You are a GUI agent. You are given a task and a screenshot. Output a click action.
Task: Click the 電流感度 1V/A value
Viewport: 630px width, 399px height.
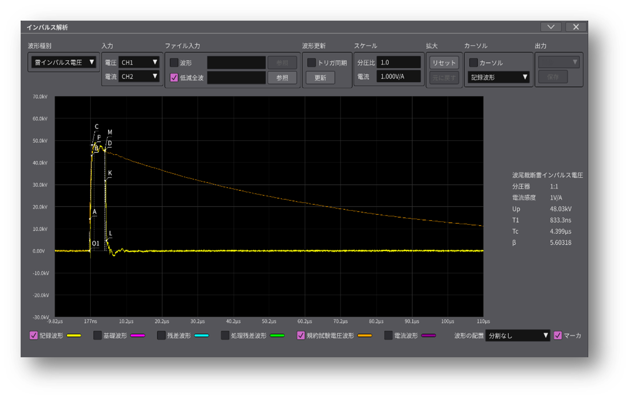tap(556, 198)
